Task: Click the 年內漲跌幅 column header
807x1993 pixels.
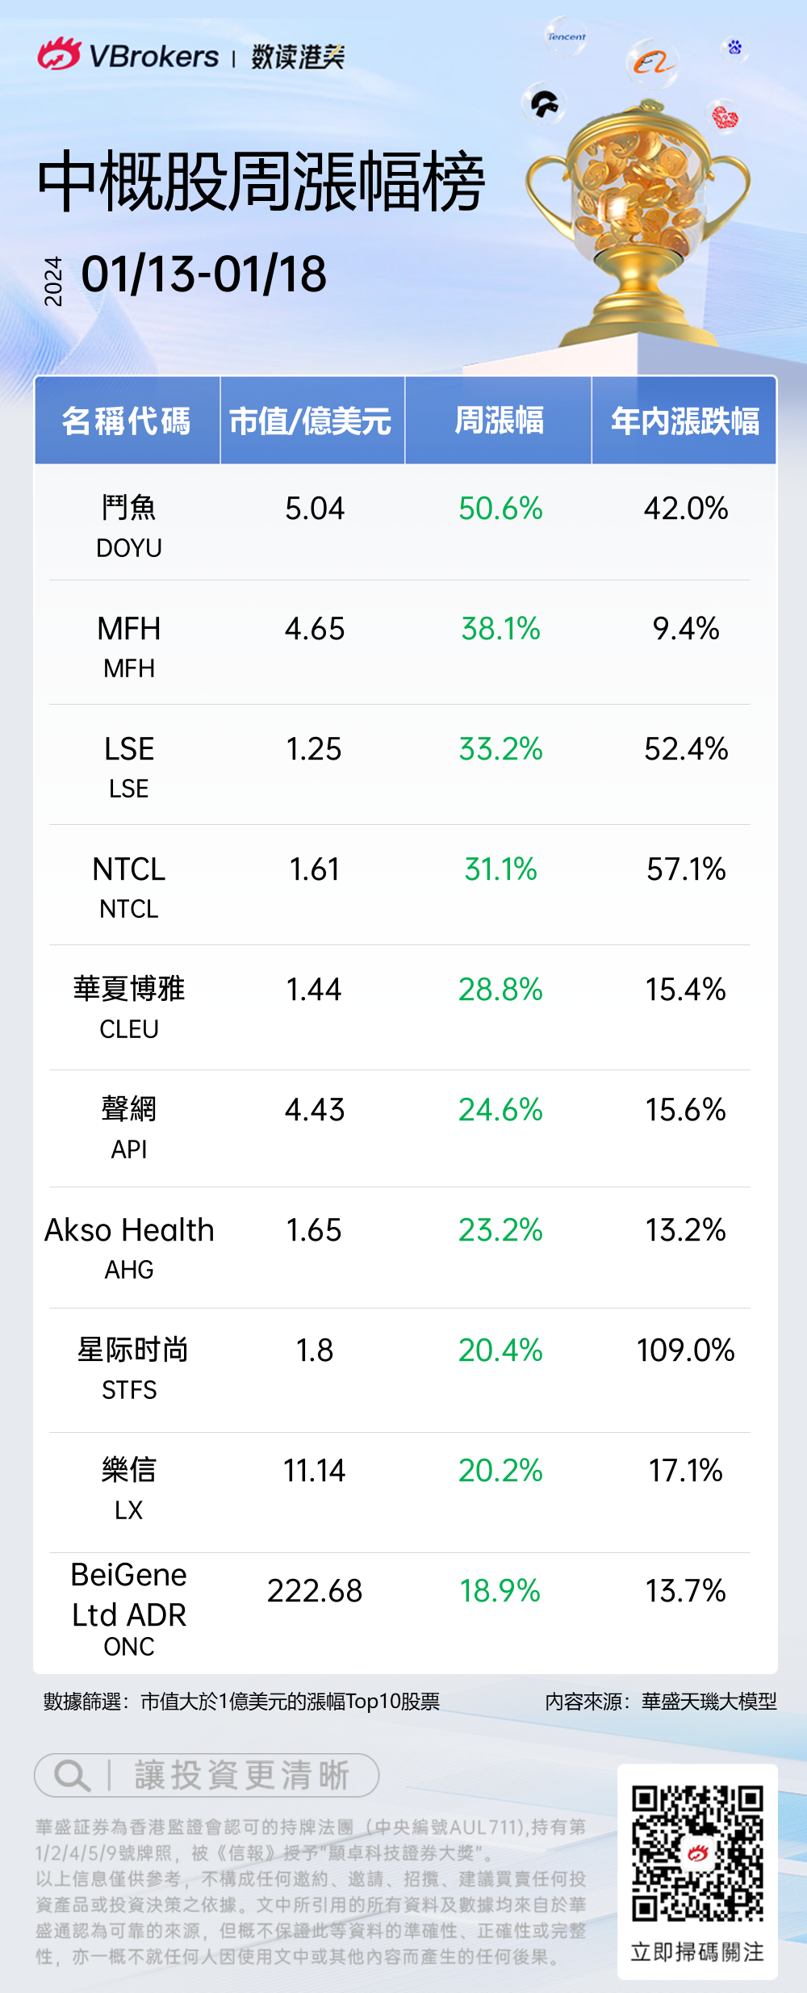Action: tap(684, 421)
